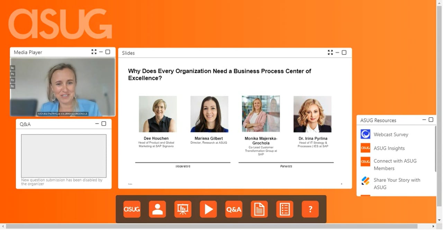Image resolution: width=443 pixels, height=230 pixels.
Task: Open the survey checklist icon in dock
Action: (285, 209)
